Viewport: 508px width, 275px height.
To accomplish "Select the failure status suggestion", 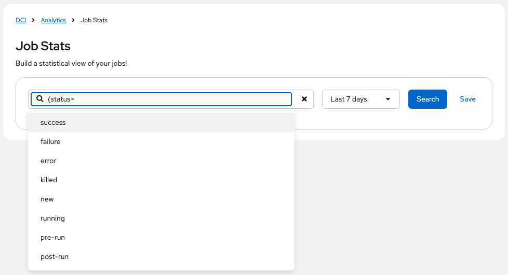I will [162, 141].
